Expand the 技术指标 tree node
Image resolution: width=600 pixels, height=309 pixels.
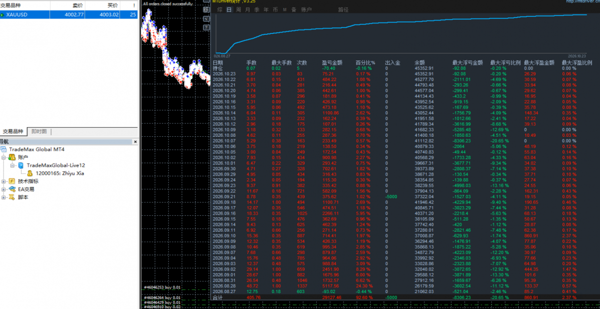4,181
